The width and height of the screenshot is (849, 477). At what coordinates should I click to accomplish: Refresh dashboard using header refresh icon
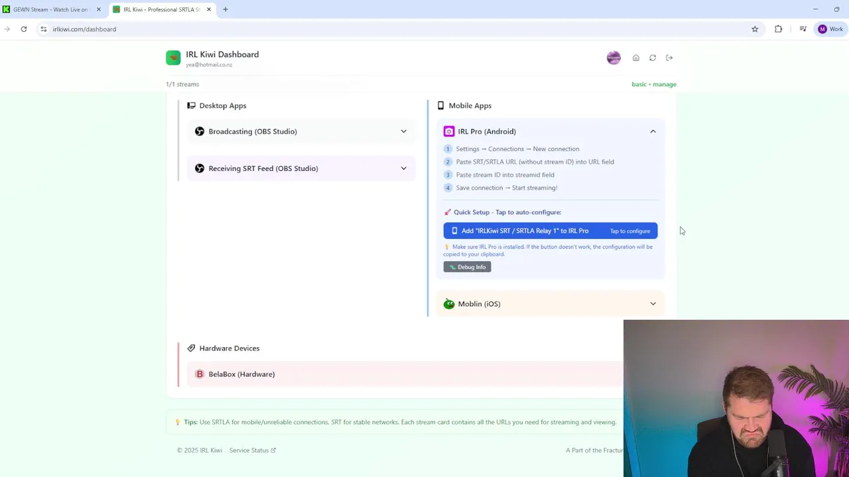pos(653,58)
